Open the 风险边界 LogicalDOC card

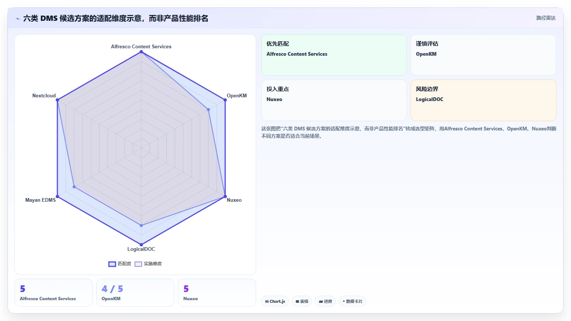484,100
